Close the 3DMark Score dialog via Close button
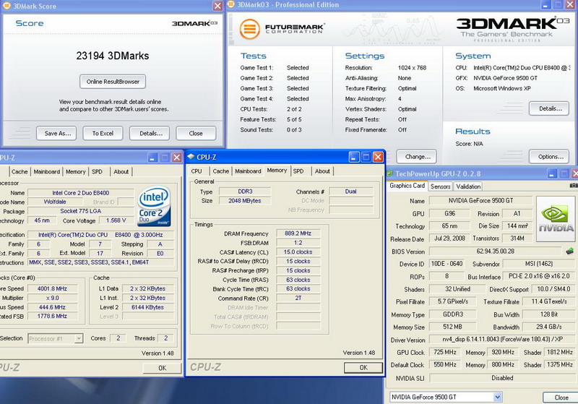 pos(196,134)
